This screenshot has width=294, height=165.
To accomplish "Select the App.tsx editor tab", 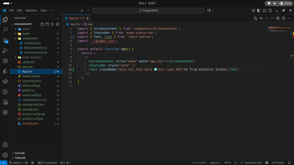I will click(x=74, y=18).
